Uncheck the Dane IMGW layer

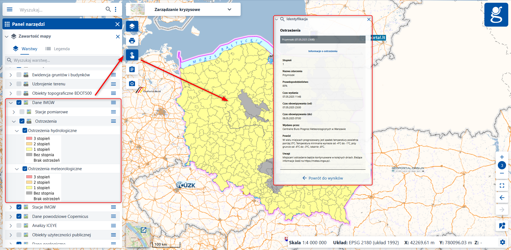click(x=19, y=103)
